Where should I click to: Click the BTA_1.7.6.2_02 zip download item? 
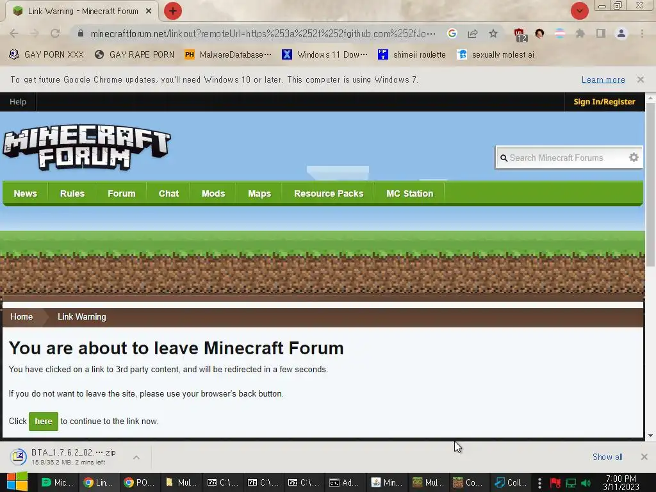(68, 457)
